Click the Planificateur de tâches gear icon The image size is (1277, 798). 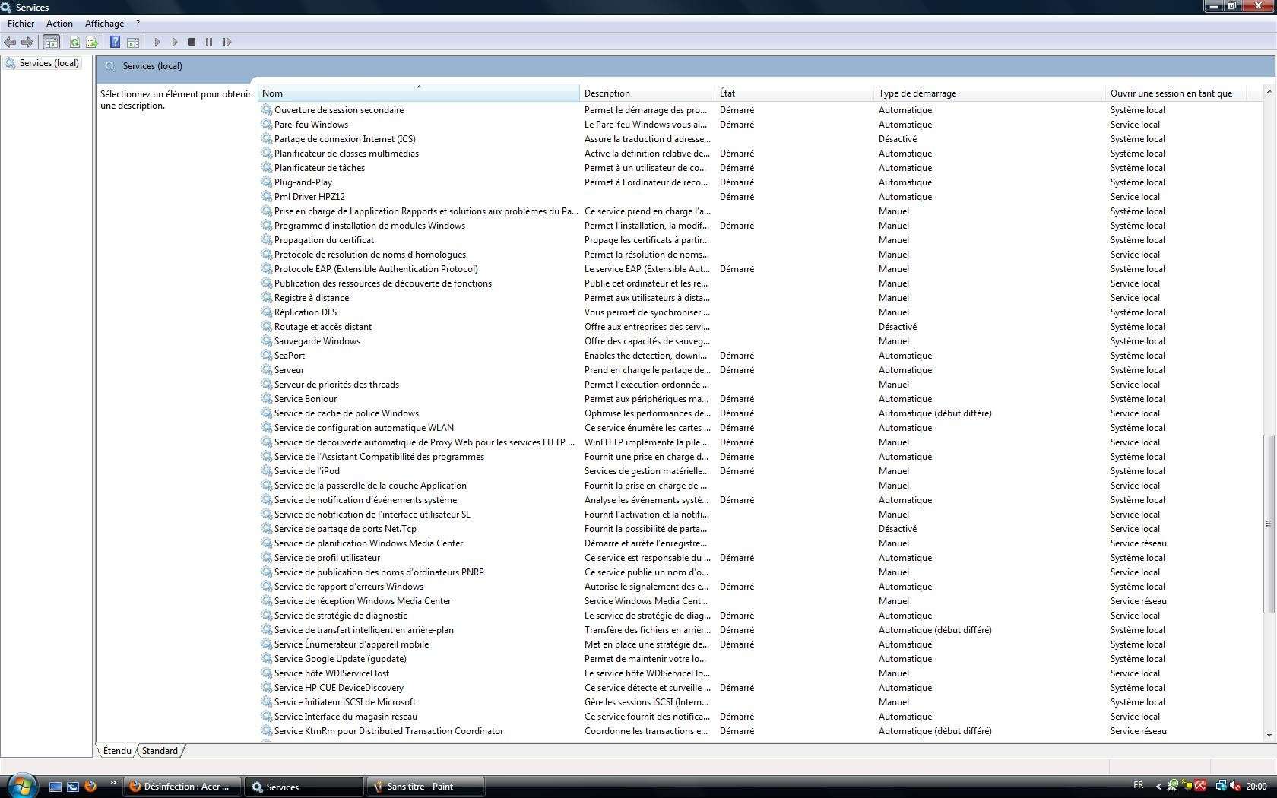(267, 168)
